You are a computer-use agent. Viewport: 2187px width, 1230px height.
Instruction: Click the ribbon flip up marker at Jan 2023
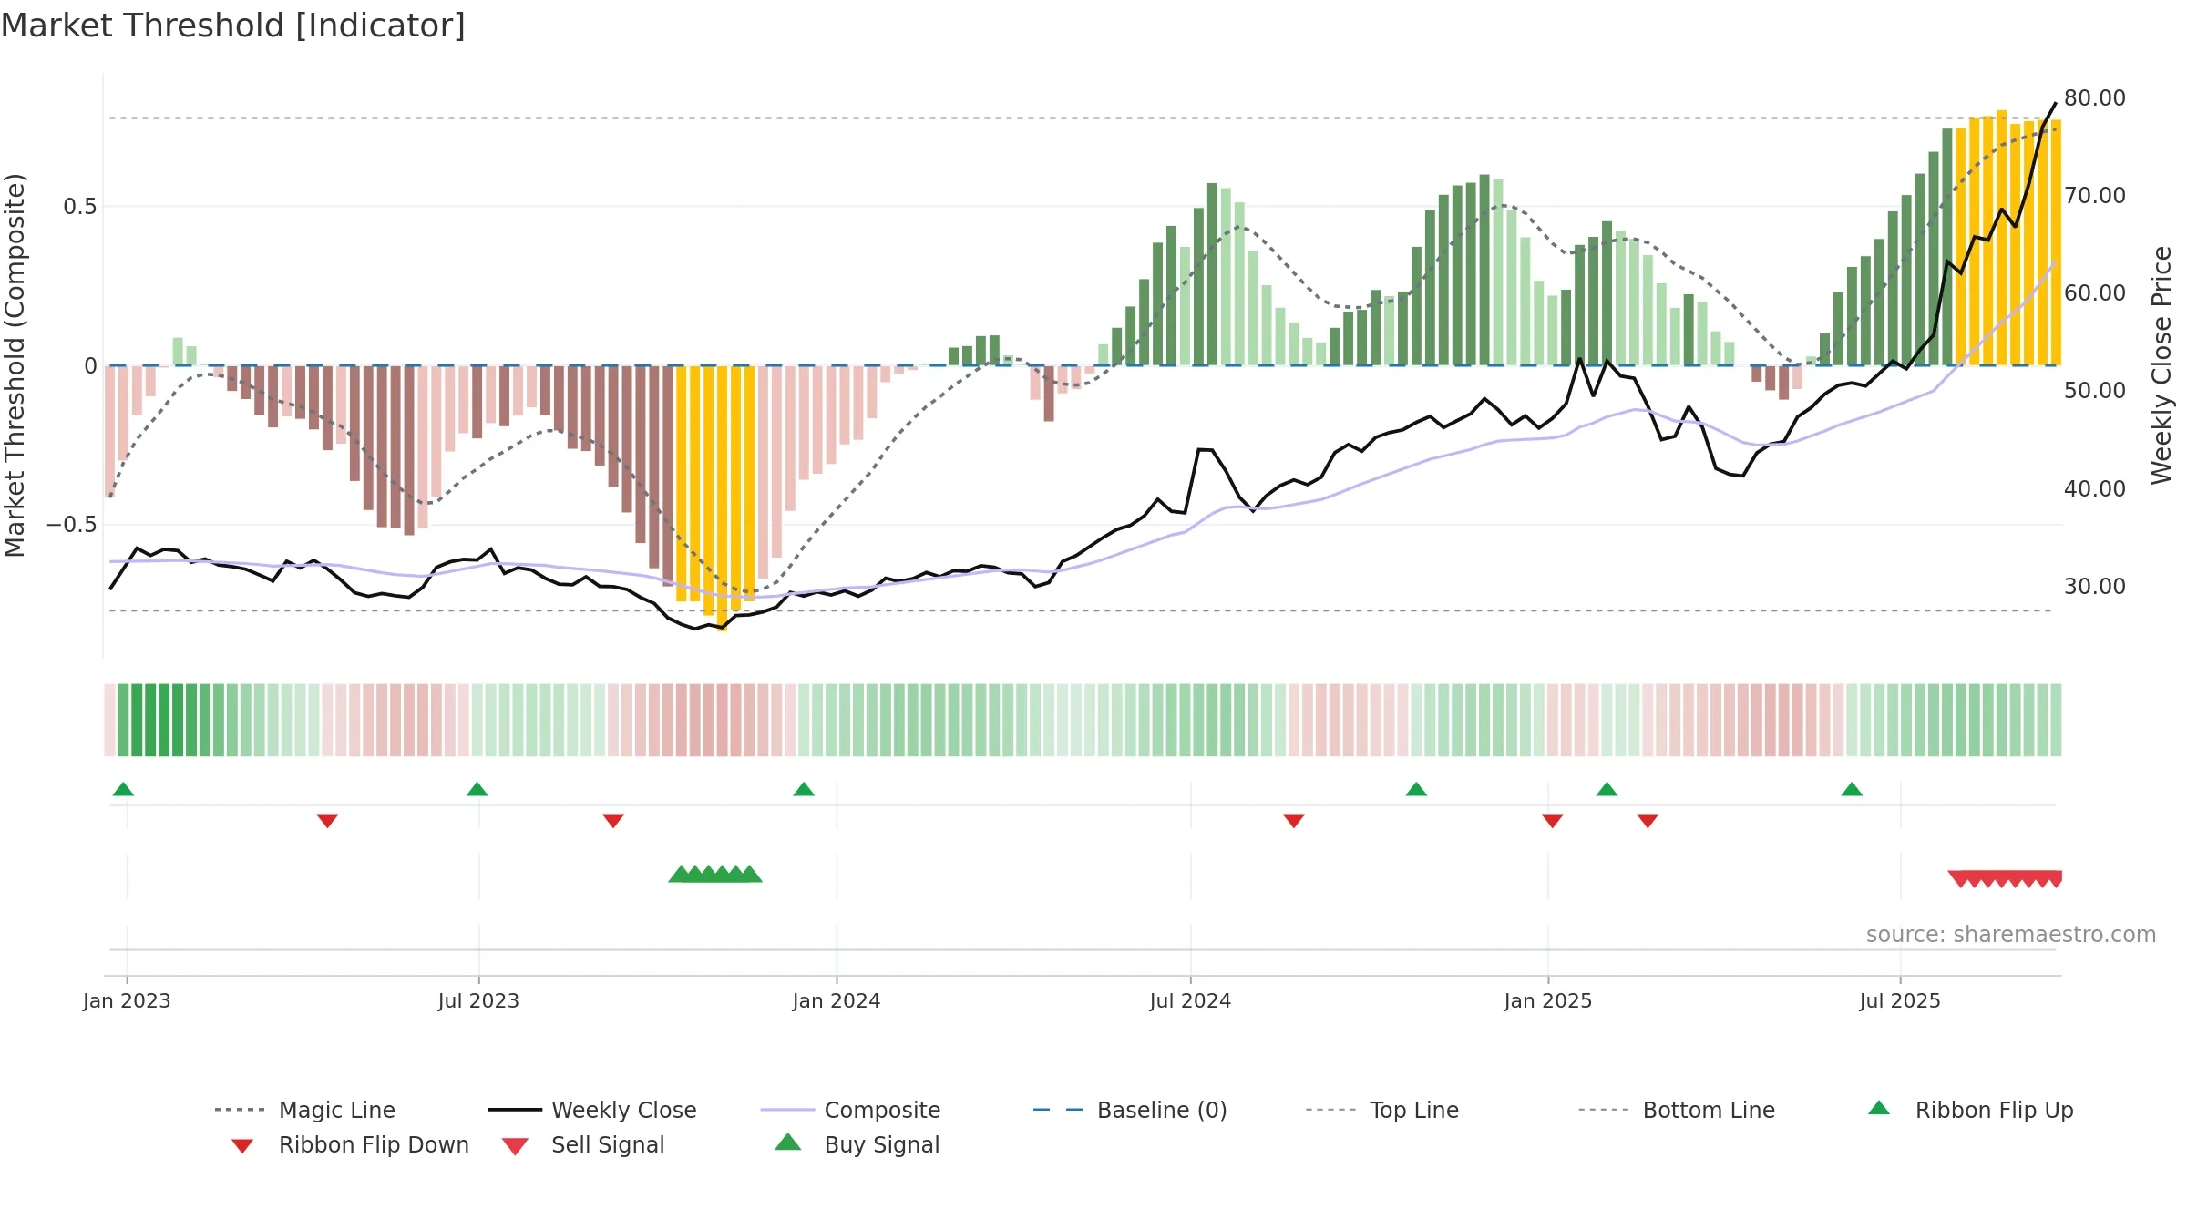[123, 789]
